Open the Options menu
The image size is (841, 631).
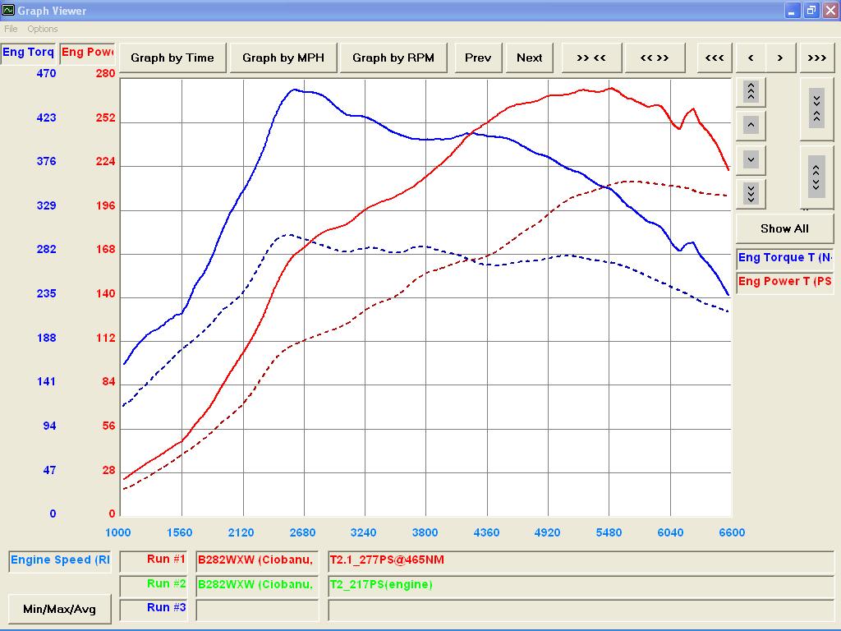[x=43, y=29]
